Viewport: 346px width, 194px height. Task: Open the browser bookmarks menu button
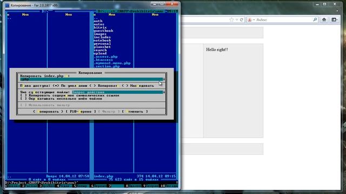pyautogui.click(x=334, y=20)
